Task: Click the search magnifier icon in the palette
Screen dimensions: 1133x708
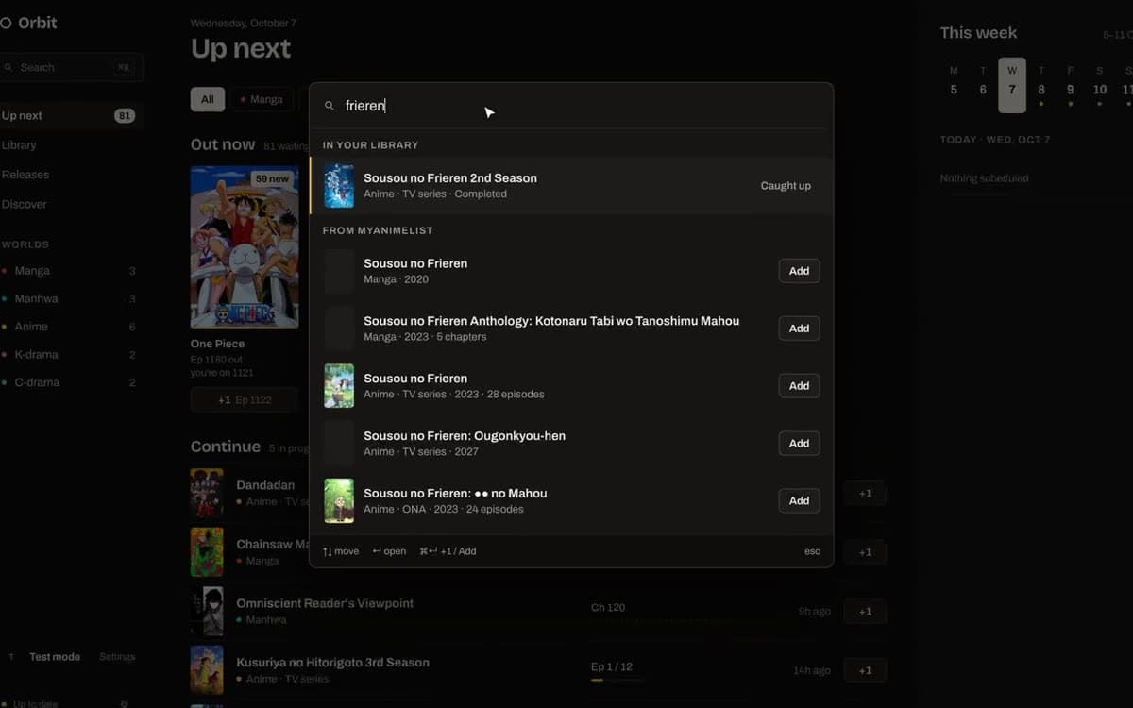Action: 330,107
